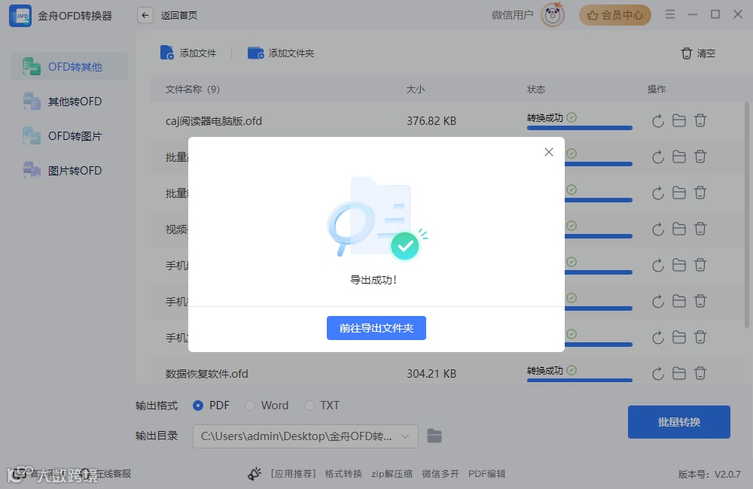Viewport: 753px width, 489px height.
Task: Go to the export folder
Action: (376, 328)
